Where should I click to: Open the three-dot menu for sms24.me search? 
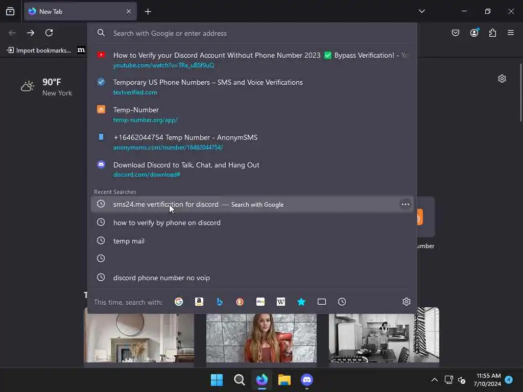coord(405,204)
